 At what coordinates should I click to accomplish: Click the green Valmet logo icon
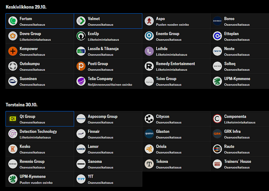(81, 21)
